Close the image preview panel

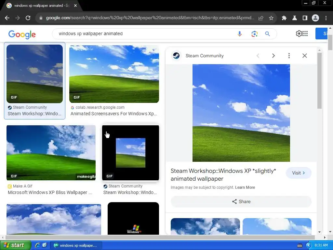(x=304, y=56)
